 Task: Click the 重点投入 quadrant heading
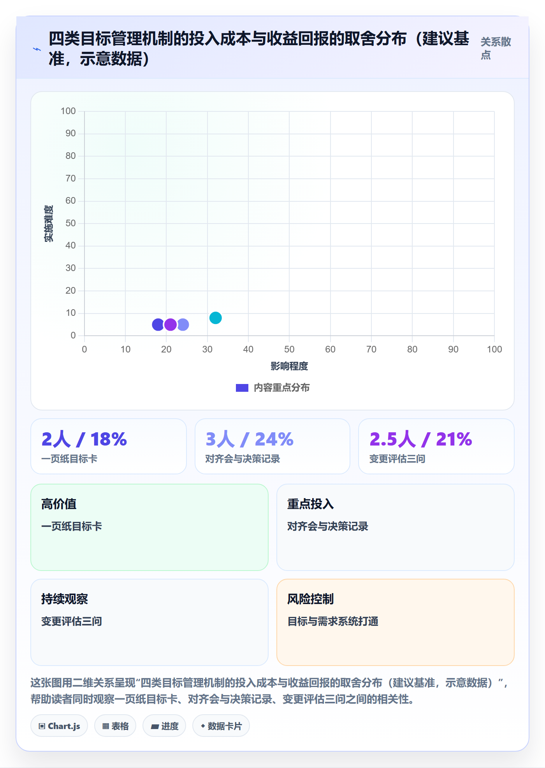coord(311,504)
